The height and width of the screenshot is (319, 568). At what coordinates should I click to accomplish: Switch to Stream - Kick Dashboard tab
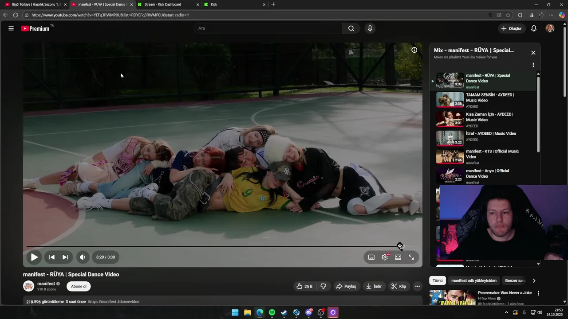[x=169, y=4]
